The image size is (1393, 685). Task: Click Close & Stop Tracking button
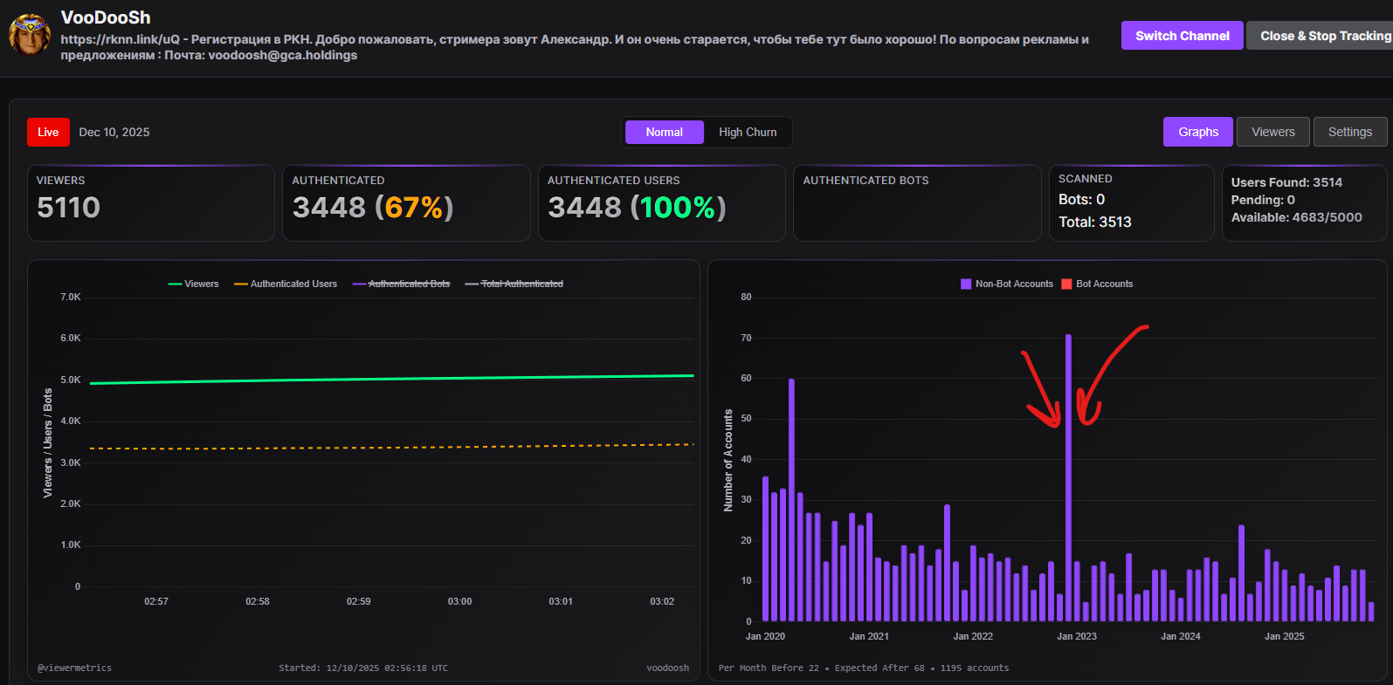point(1324,36)
